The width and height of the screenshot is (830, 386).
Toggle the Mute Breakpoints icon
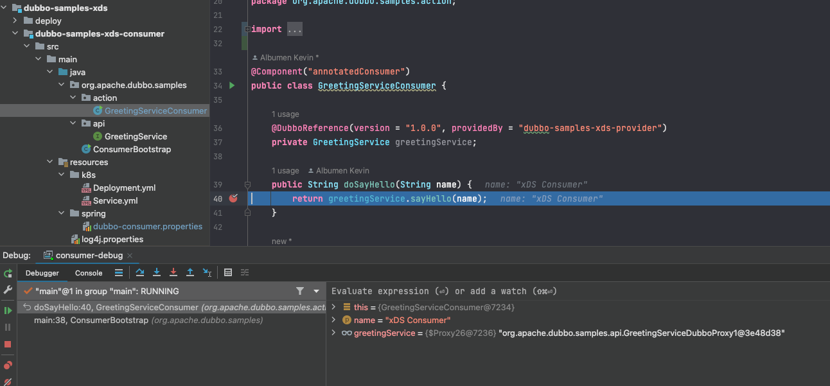click(x=8, y=382)
